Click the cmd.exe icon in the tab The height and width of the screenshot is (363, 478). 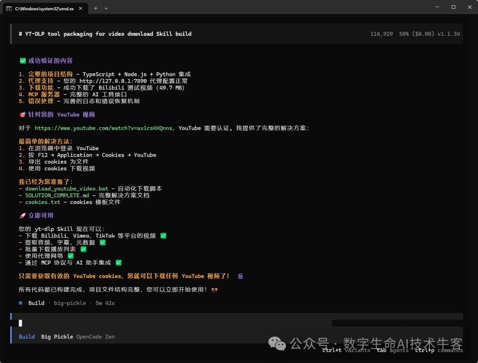click(9, 8)
